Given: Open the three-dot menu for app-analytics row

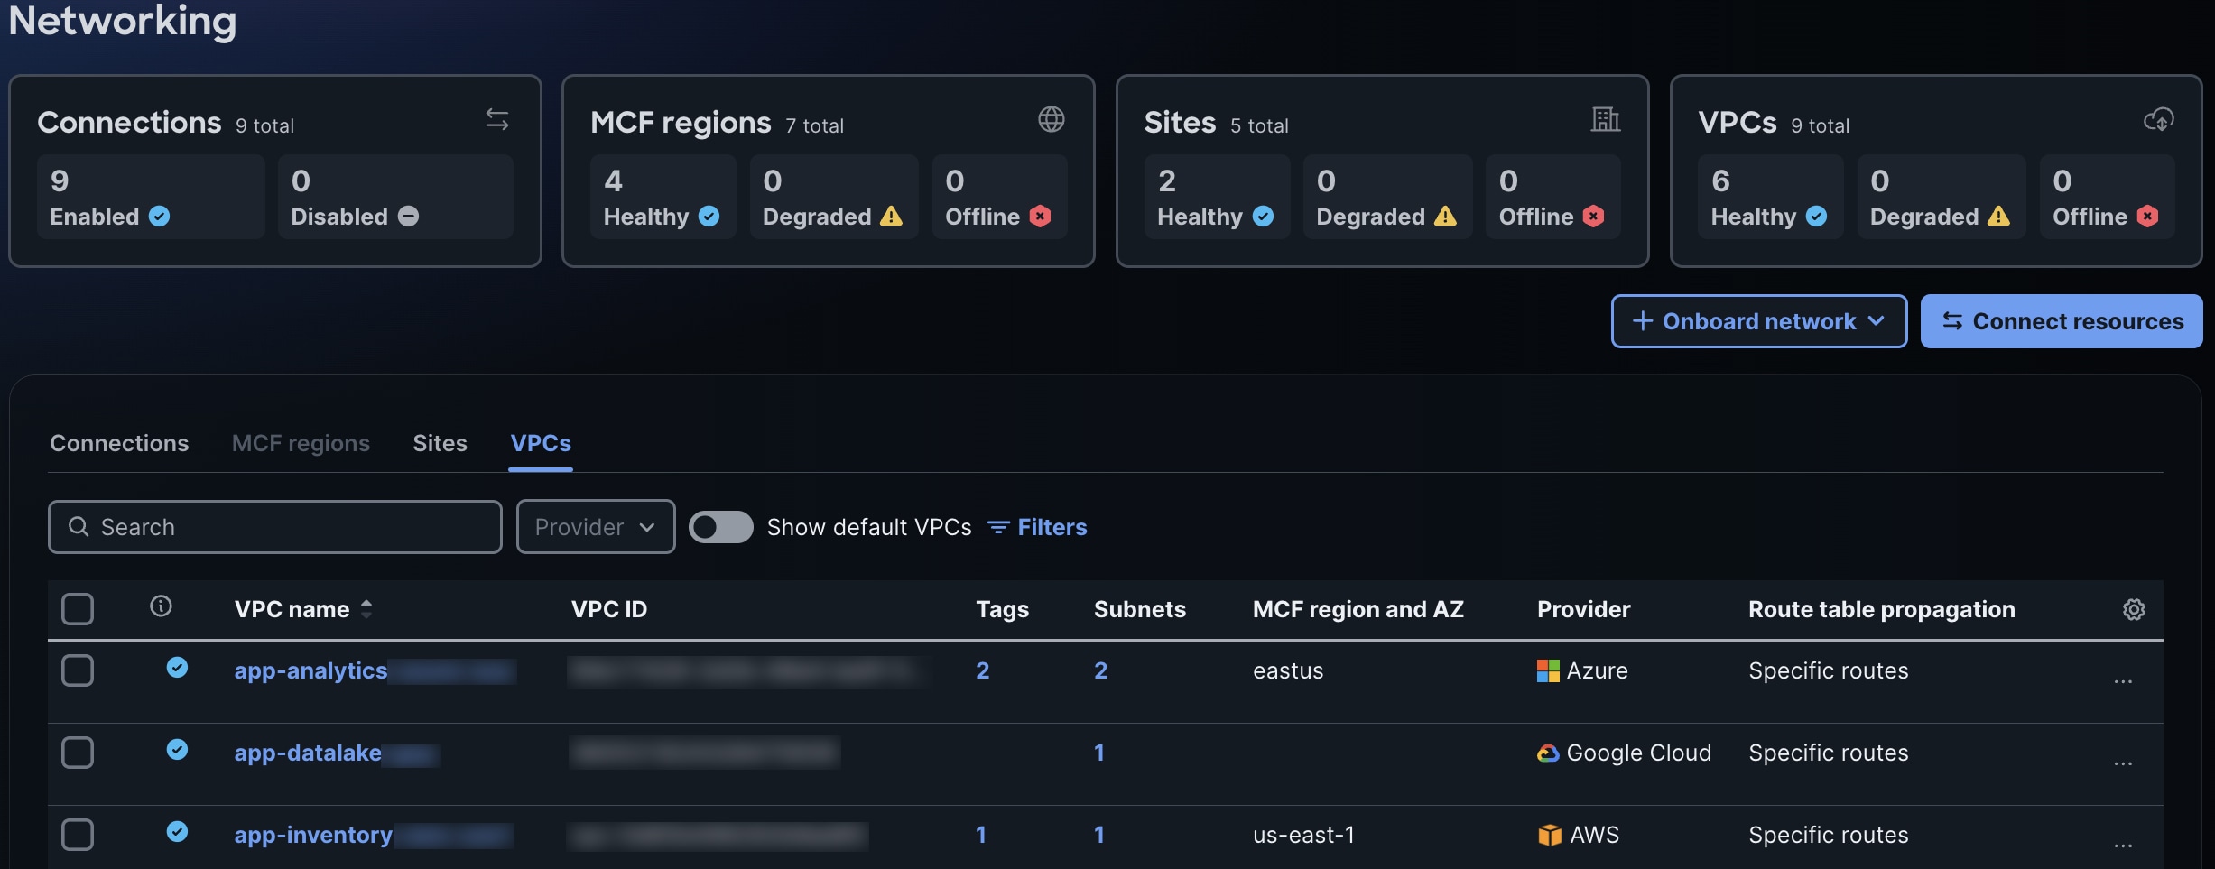Looking at the screenshot, I should (2123, 681).
